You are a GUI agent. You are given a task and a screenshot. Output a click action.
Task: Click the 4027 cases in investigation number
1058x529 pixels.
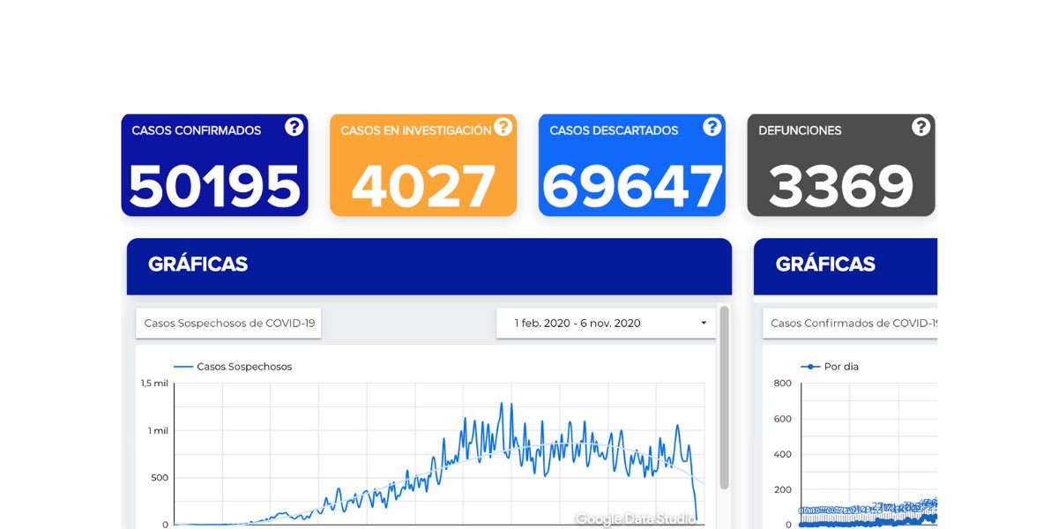point(423,186)
